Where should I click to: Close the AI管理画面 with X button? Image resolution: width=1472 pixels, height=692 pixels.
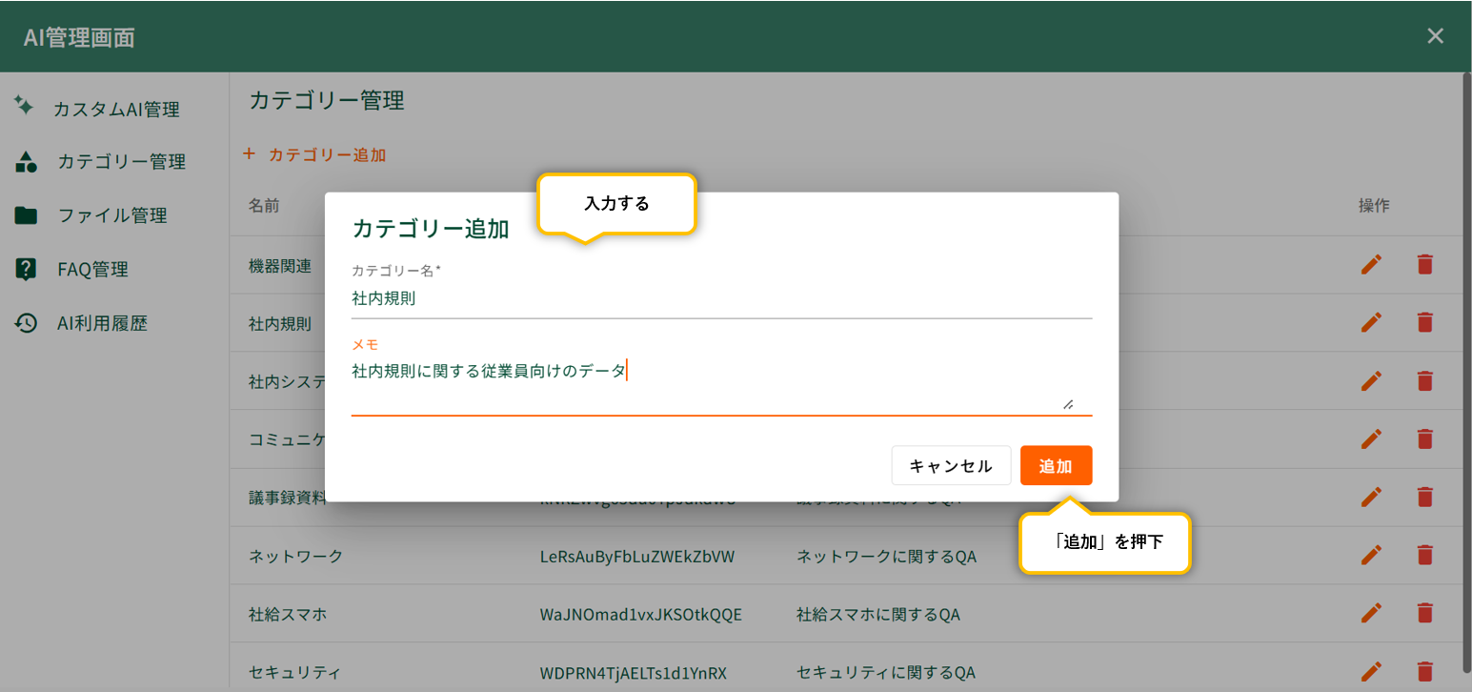click(1435, 36)
